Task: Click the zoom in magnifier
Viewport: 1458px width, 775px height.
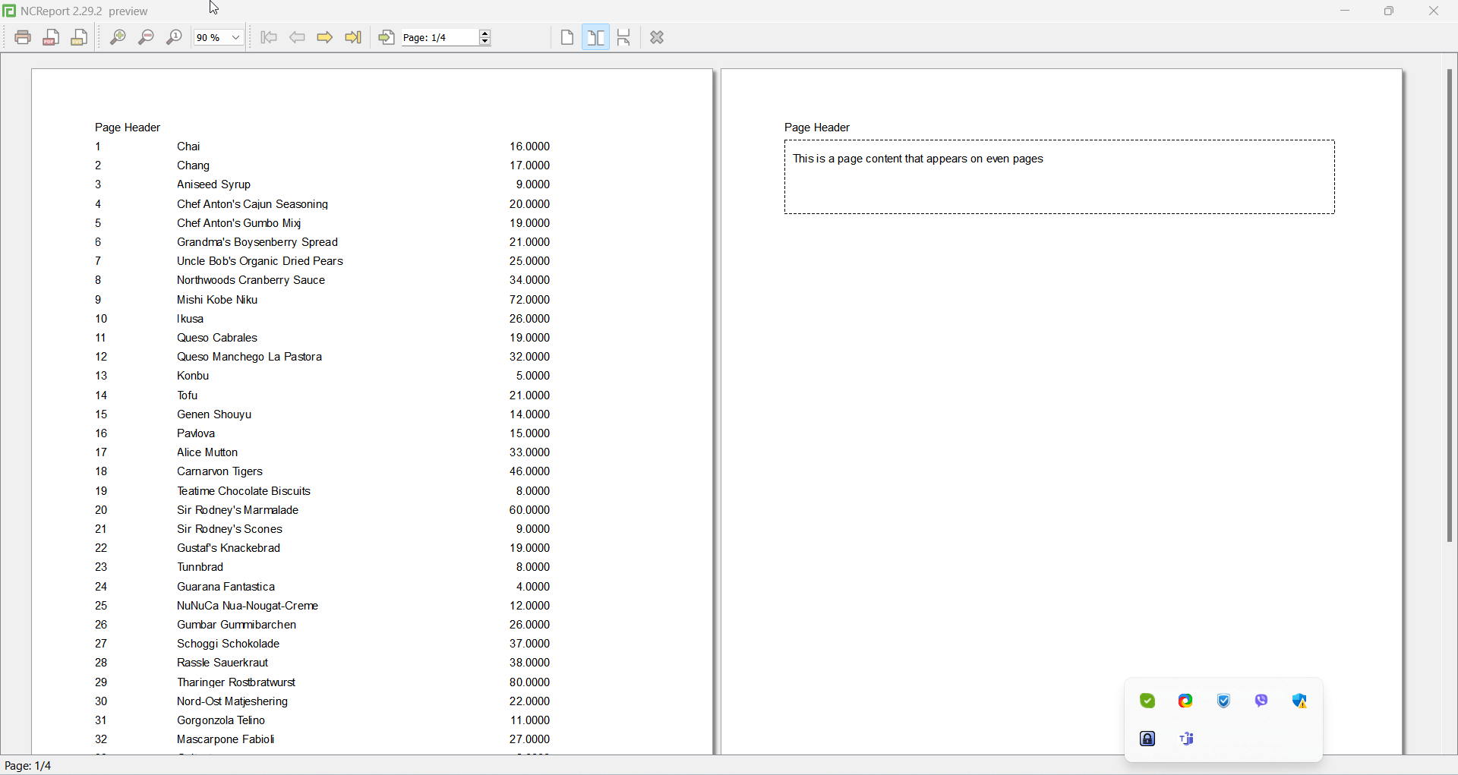Action: coord(118,37)
